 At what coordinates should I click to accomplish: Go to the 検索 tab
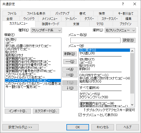point(103,14)
